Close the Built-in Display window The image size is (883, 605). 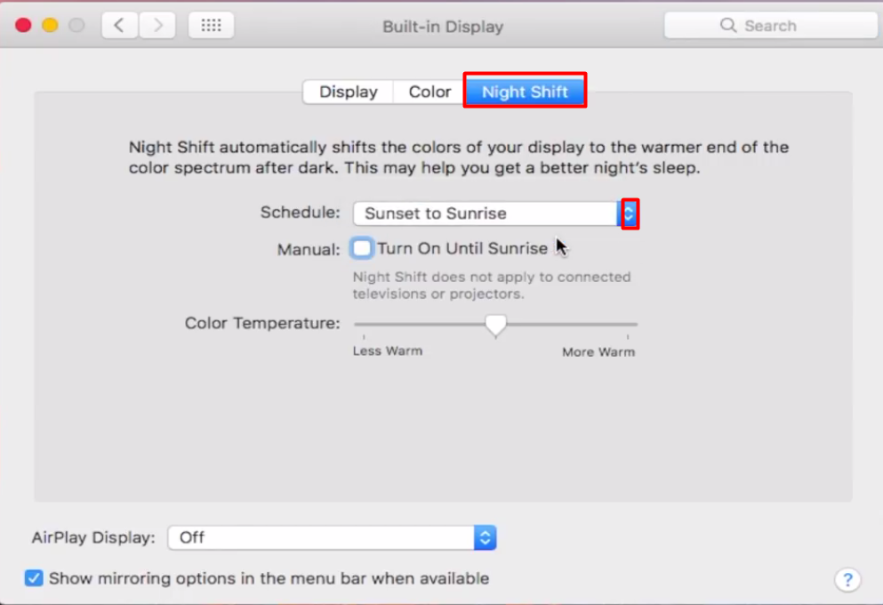(23, 25)
